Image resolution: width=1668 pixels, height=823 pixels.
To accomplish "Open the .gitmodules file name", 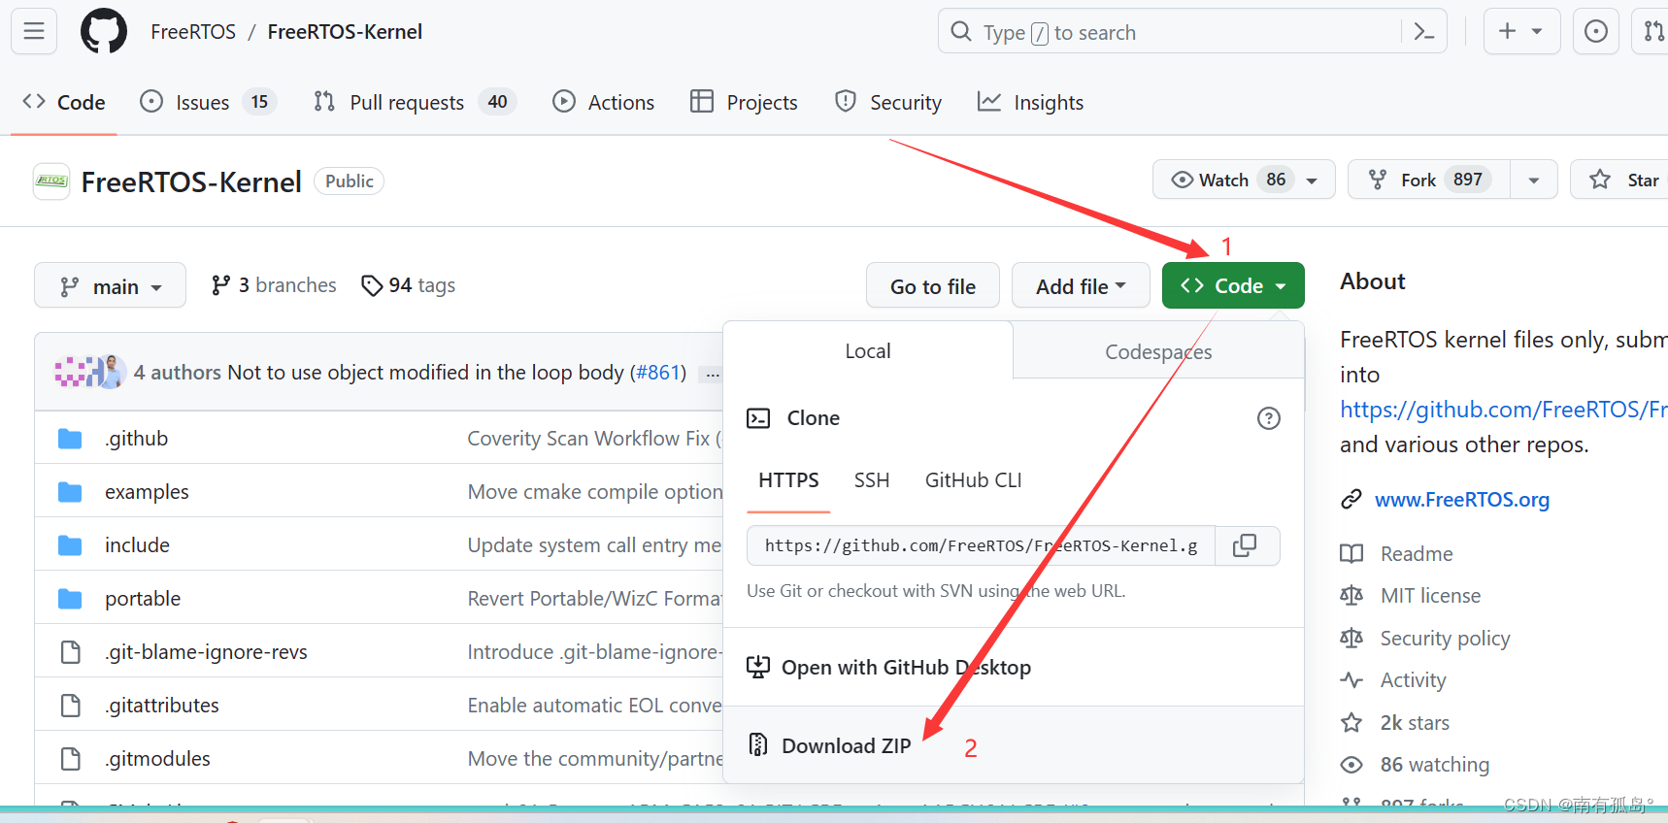I will click(157, 759).
